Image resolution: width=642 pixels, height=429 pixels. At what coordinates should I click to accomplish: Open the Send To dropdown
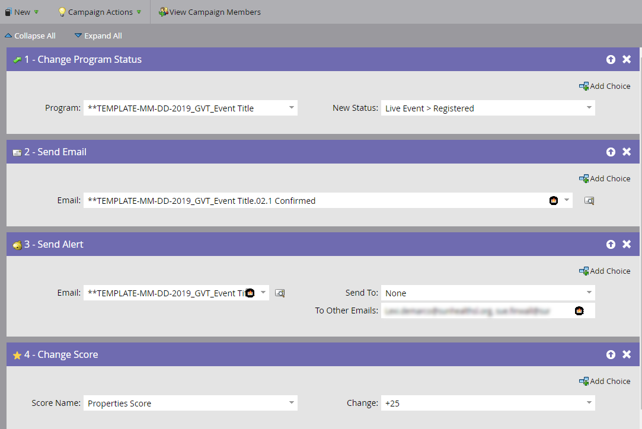click(589, 293)
